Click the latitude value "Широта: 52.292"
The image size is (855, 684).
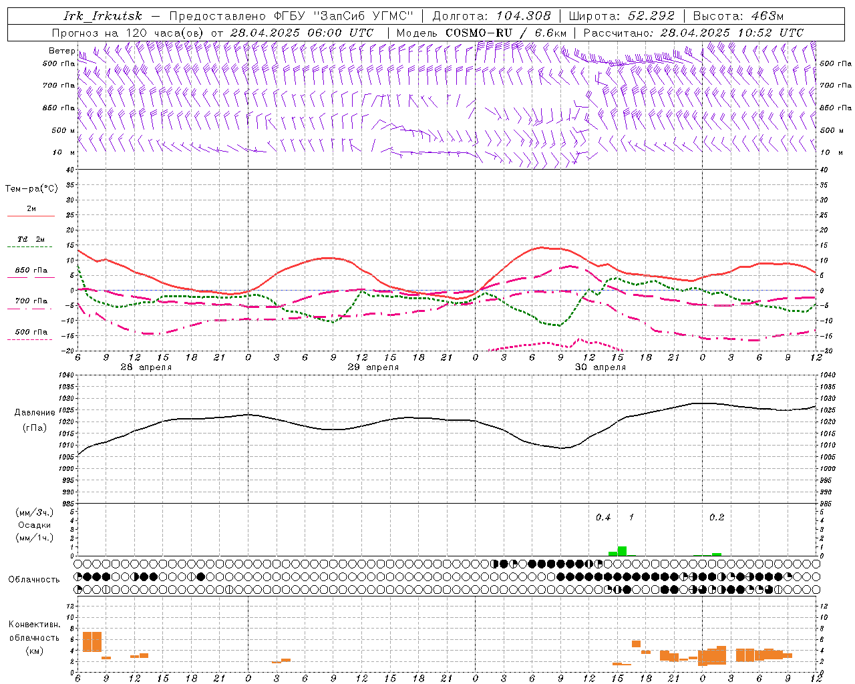coord(622,16)
